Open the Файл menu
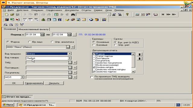 click(11, 10)
